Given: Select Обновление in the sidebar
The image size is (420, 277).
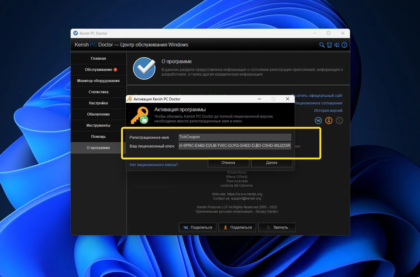Looking at the screenshot, I should [x=99, y=114].
